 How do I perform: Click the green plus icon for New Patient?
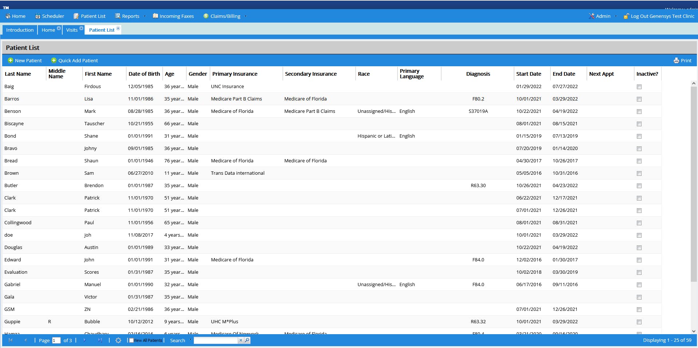coord(11,60)
